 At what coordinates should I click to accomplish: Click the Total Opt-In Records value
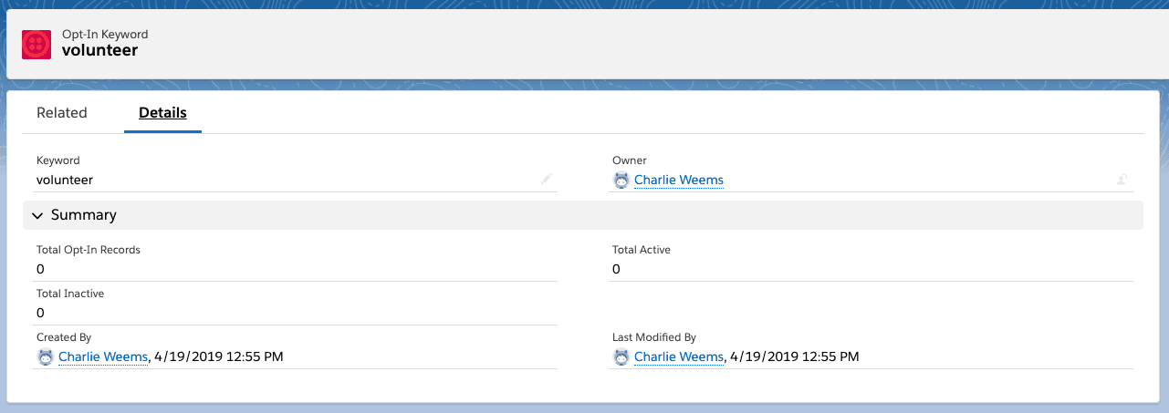(x=40, y=269)
